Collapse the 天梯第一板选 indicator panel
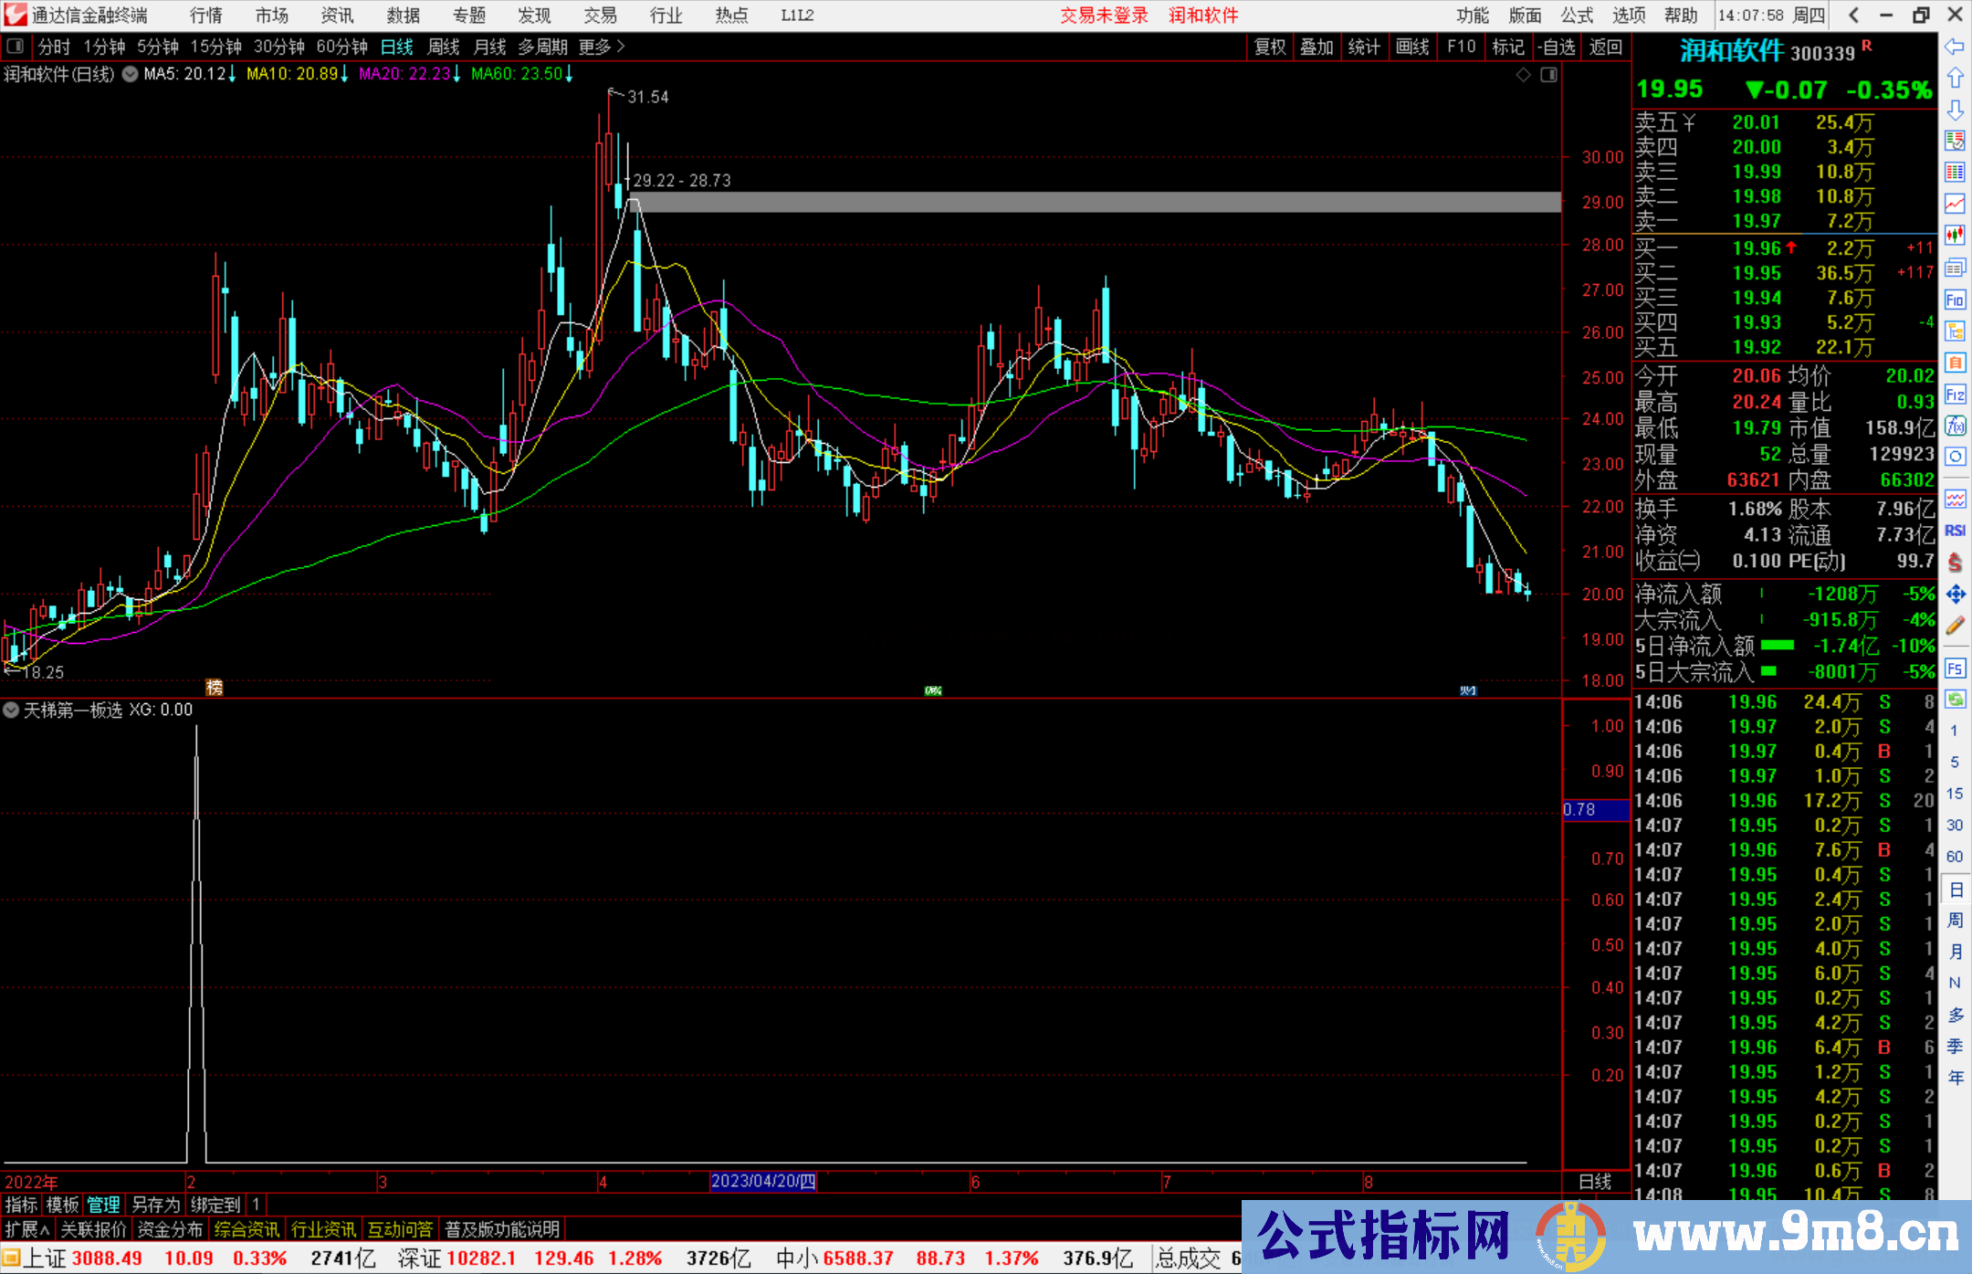 pyautogui.click(x=11, y=710)
